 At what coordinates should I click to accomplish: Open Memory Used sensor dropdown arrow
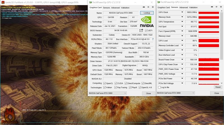[x=182, y=36]
